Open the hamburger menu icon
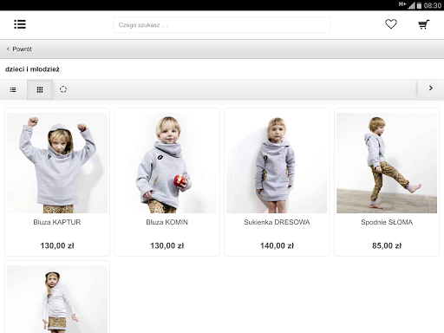The height and width of the screenshot is (333, 444). pyautogui.click(x=20, y=24)
